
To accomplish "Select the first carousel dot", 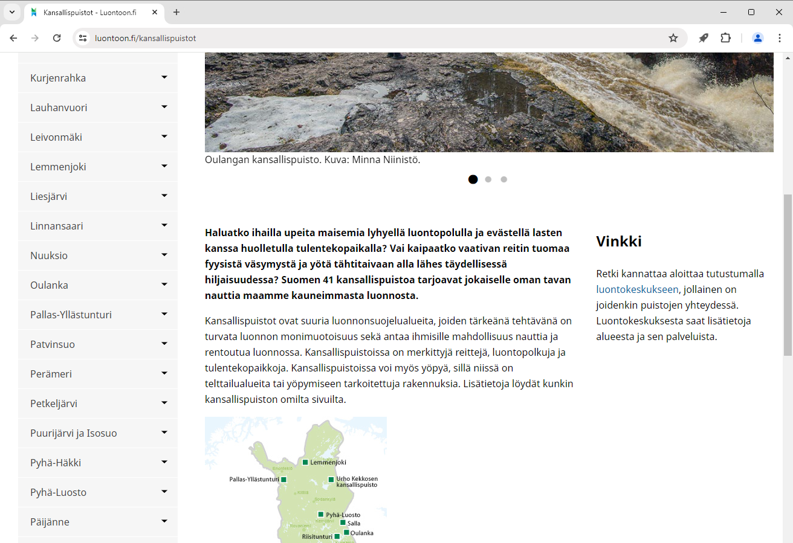I will point(473,179).
